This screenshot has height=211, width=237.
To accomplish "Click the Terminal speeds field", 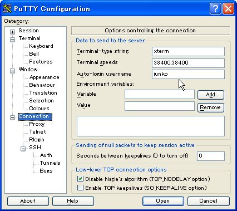I will [x=188, y=63].
